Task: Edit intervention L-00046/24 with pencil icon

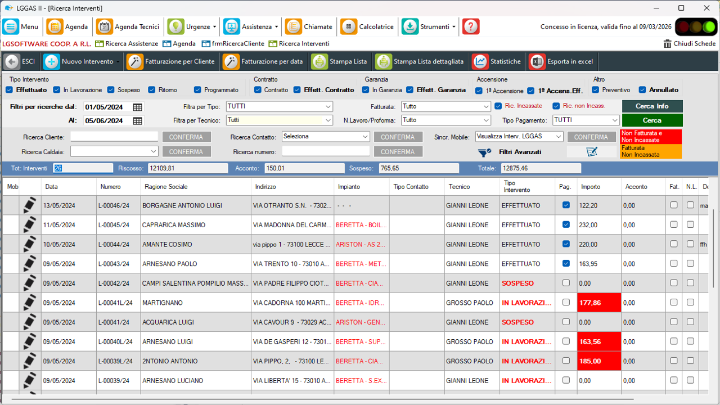Action: [30, 205]
